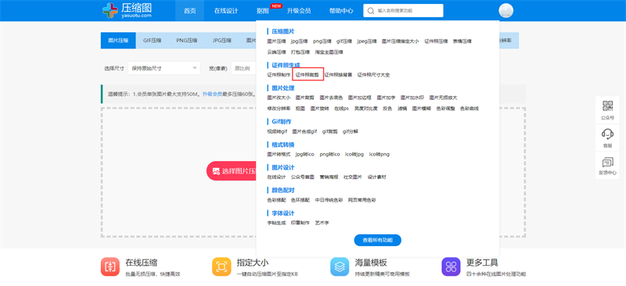
Task: Open gif分解 link
Action: 350,131
